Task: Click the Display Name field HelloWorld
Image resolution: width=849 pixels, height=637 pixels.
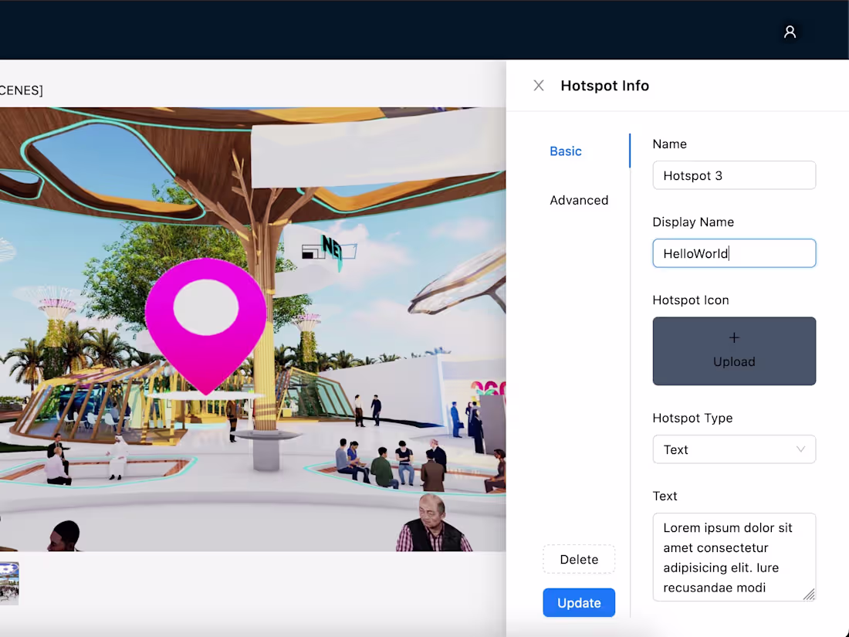Action: tap(734, 253)
